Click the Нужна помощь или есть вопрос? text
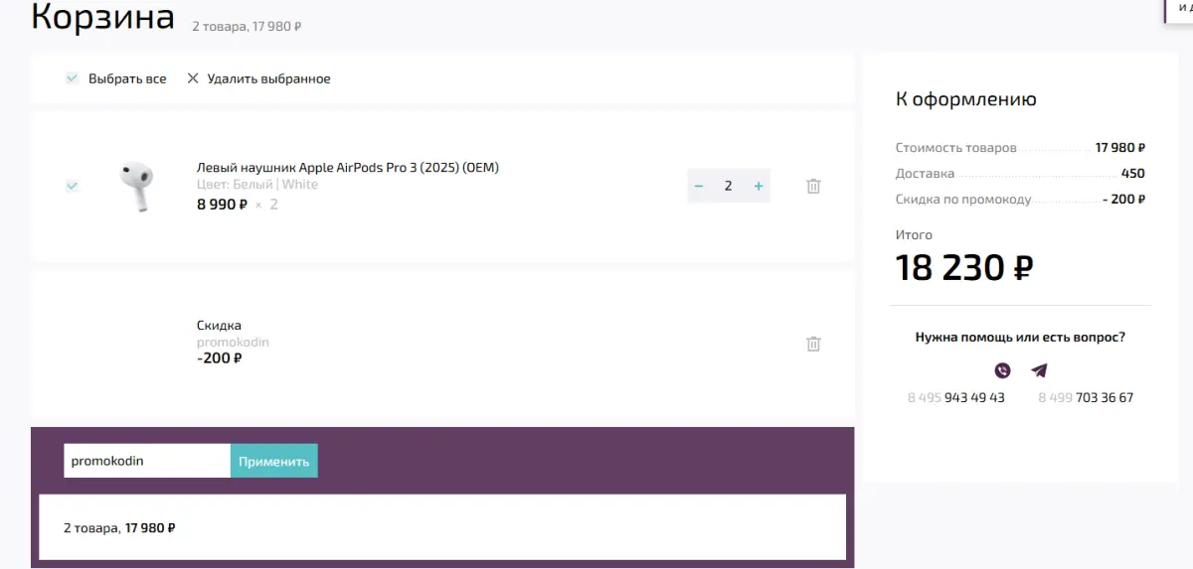 1020,338
